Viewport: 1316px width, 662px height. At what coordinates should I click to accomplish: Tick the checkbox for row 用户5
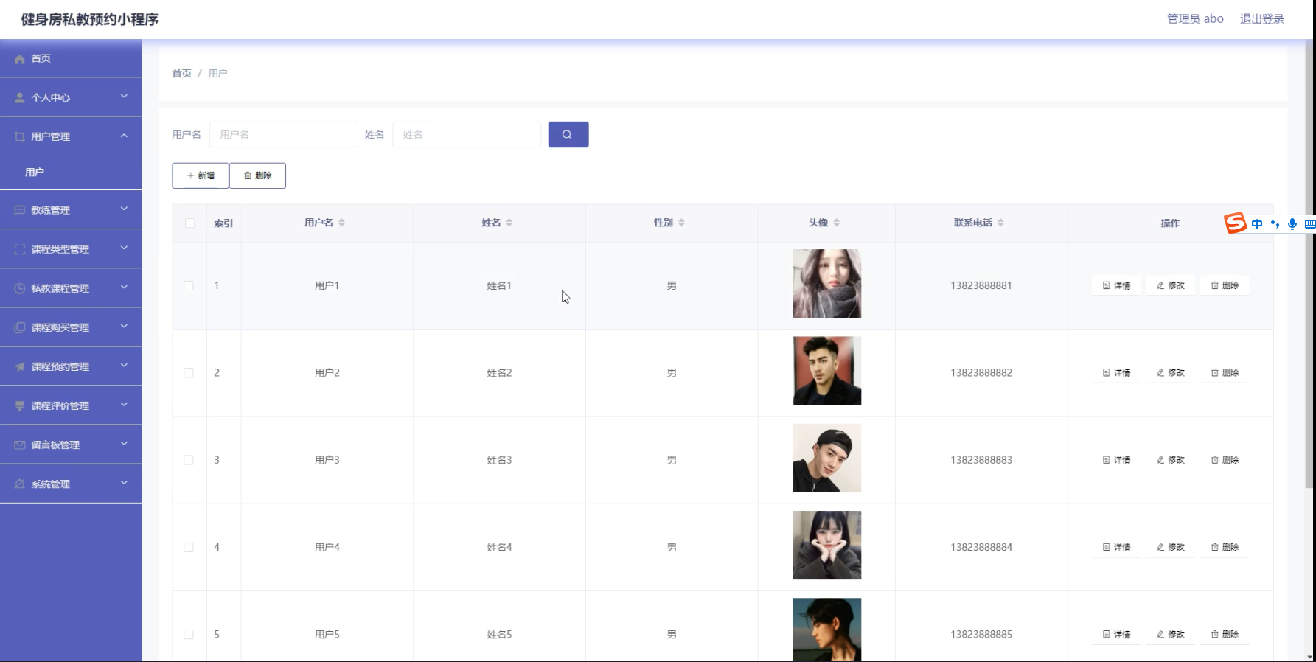click(189, 634)
